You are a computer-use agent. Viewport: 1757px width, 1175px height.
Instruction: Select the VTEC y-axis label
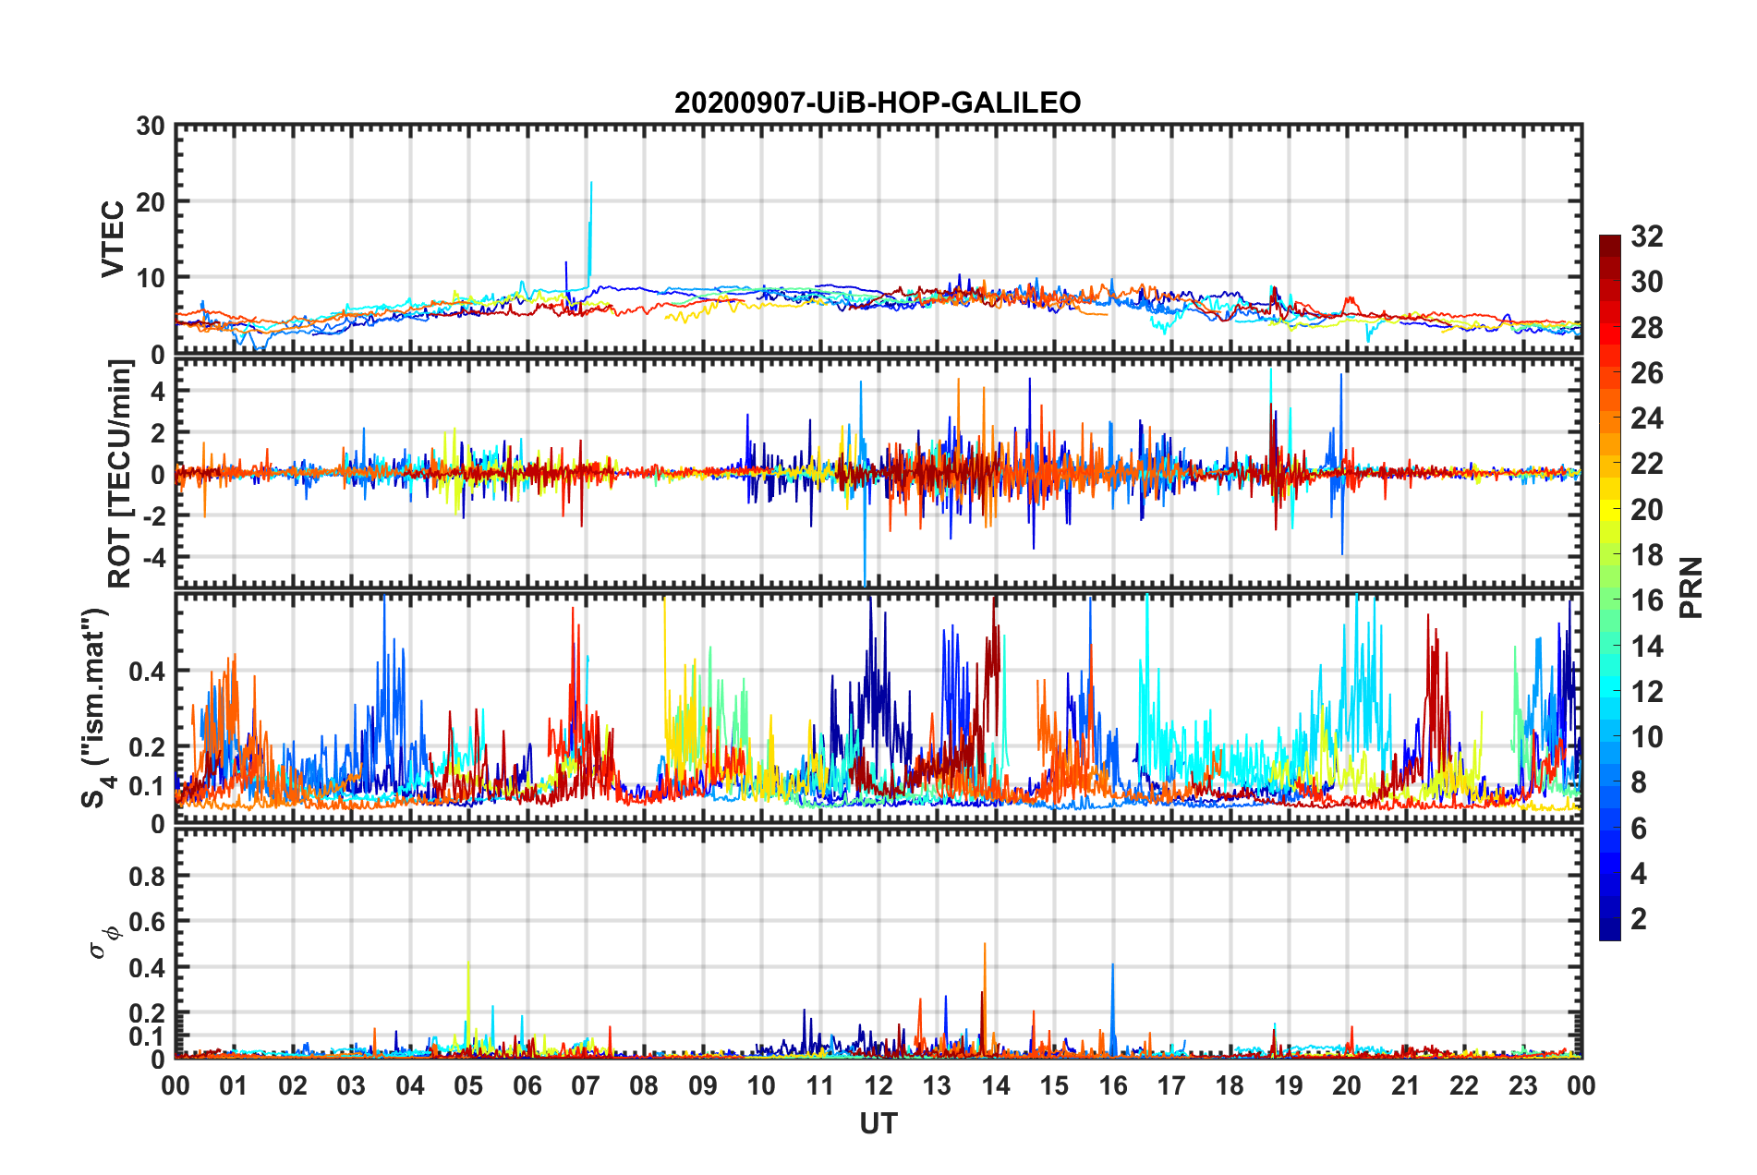pyautogui.click(x=113, y=239)
